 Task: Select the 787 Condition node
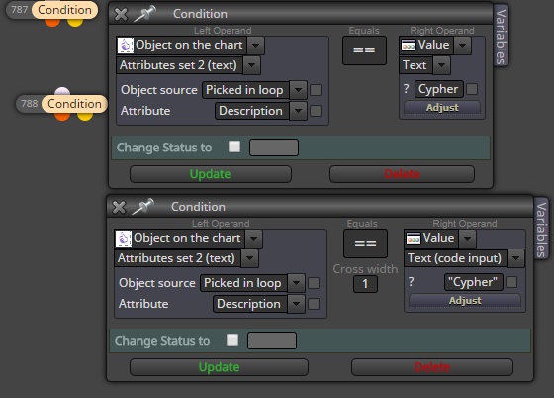click(65, 10)
